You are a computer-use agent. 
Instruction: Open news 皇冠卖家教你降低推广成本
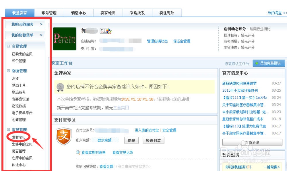(x=243, y=119)
